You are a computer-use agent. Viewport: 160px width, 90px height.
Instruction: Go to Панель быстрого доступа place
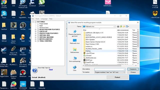point(74,33)
